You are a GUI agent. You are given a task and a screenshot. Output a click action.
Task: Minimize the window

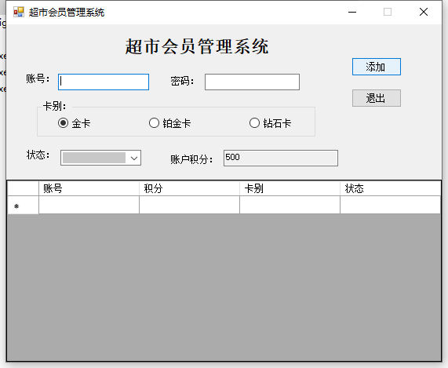pyautogui.click(x=352, y=12)
